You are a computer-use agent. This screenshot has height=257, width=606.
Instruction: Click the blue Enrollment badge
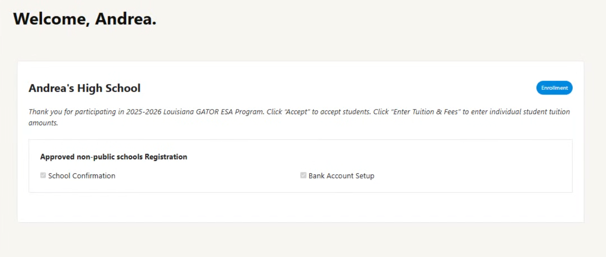(554, 88)
